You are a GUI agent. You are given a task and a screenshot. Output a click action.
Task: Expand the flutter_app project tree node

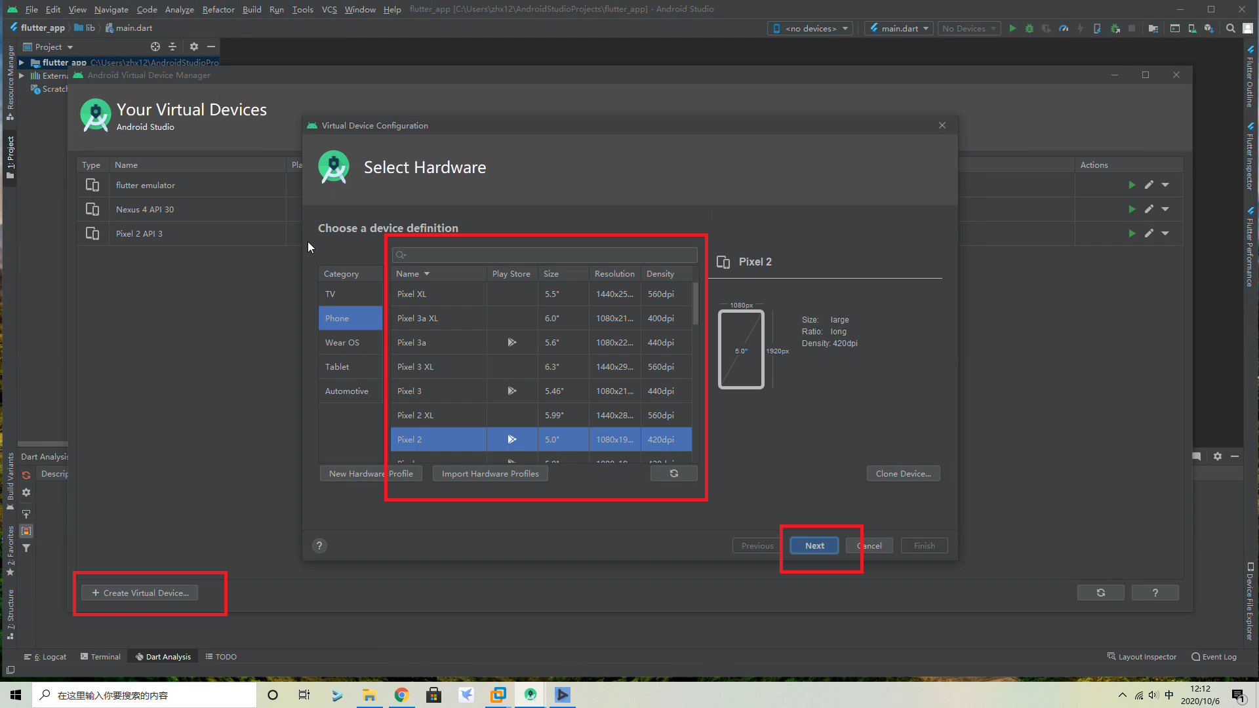22,62
